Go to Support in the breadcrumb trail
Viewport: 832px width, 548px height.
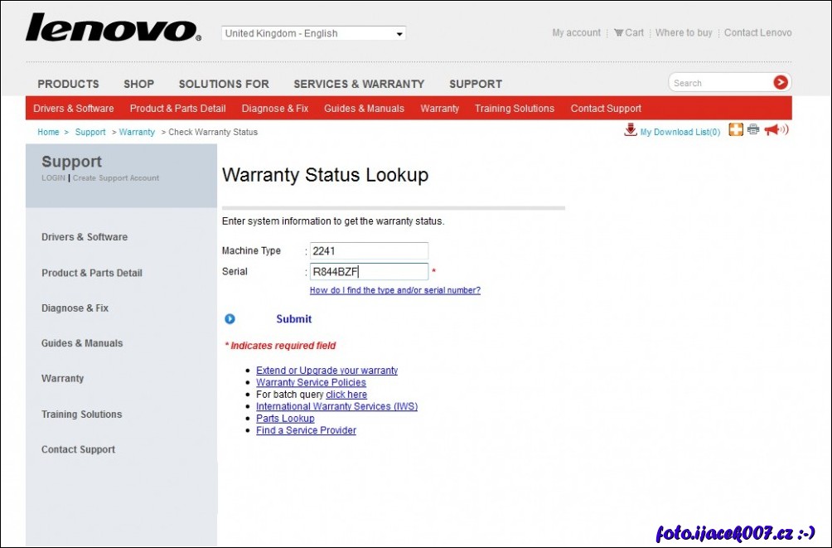90,133
